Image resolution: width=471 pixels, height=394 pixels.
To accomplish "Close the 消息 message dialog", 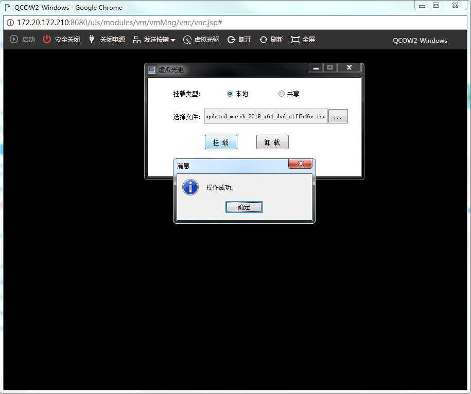I will pyautogui.click(x=301, y=164).
